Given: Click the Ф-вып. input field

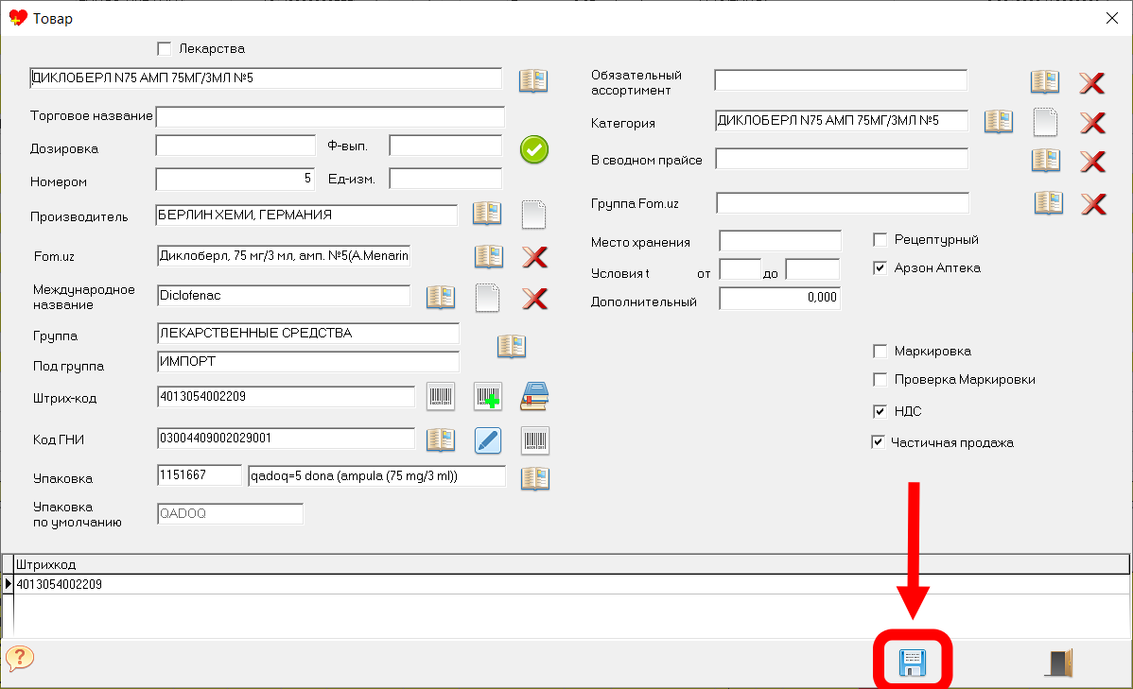Looking at the screenshot, I should click(x=445, y=146).
